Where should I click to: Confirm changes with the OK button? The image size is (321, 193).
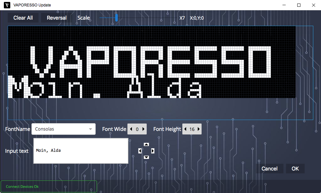295,169
